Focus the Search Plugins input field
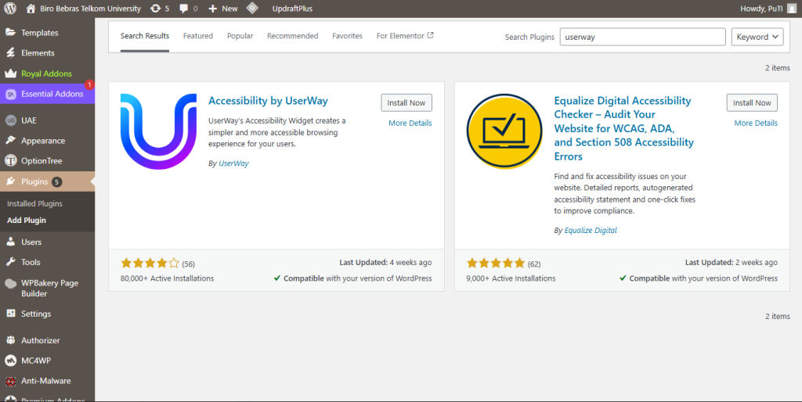The image size is (802, 402). pyautogui.click(x=642, y=37)
